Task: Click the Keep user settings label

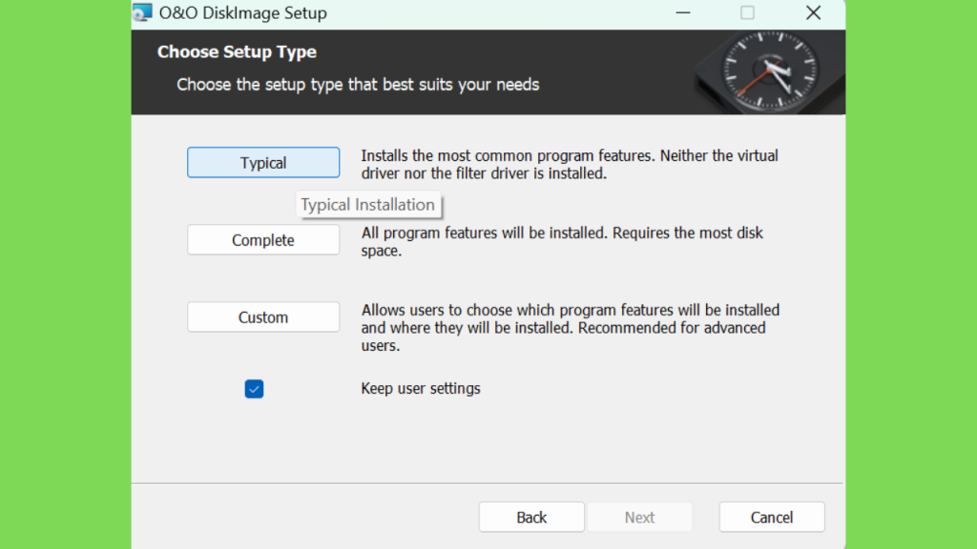Action: pos(421,389)
